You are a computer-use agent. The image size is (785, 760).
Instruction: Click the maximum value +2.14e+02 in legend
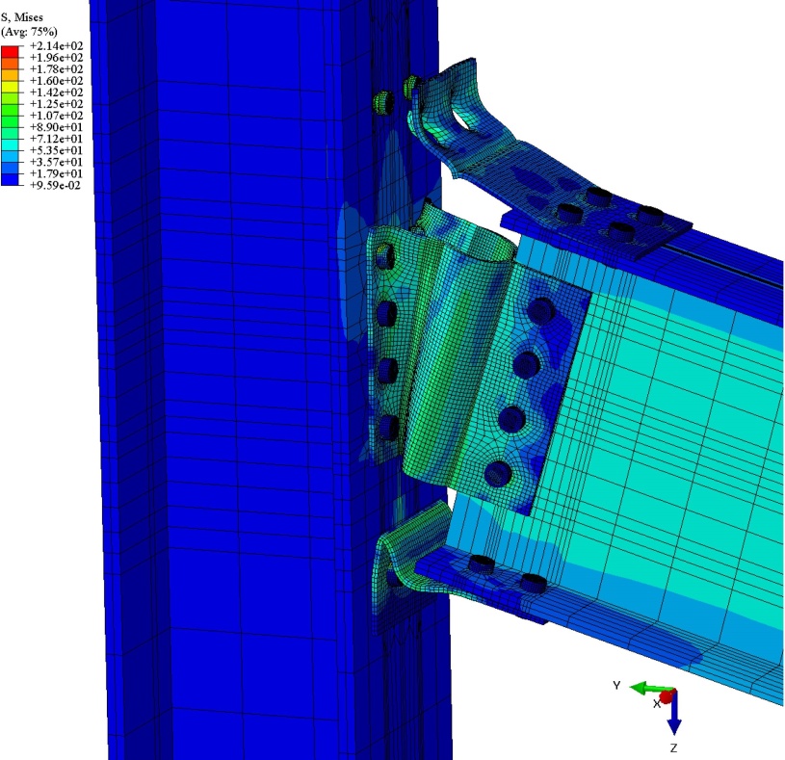(x=57, y=46)
